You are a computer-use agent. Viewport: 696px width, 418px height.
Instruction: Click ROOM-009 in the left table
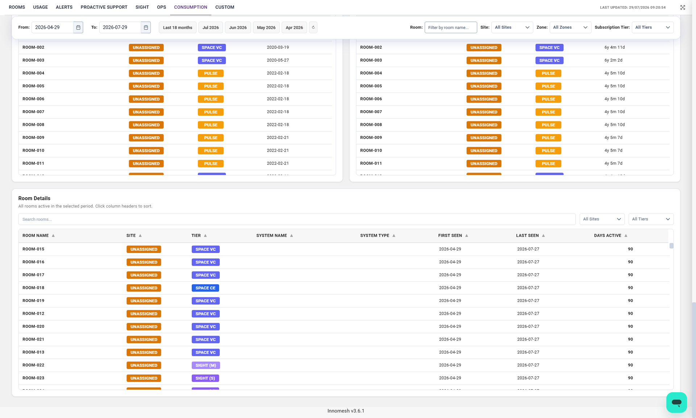click(33, 138)
